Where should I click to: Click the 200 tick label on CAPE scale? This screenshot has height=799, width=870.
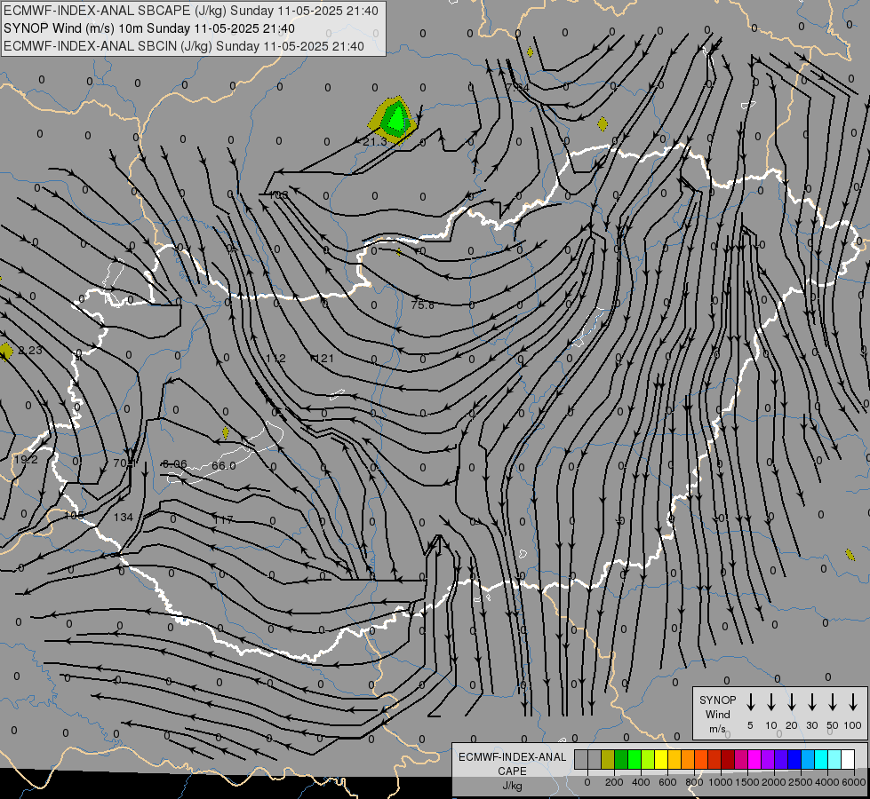point(614,782)
